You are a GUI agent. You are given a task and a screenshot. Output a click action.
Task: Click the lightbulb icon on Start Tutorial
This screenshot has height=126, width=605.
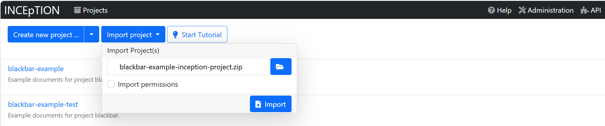[x=175, y=35]
